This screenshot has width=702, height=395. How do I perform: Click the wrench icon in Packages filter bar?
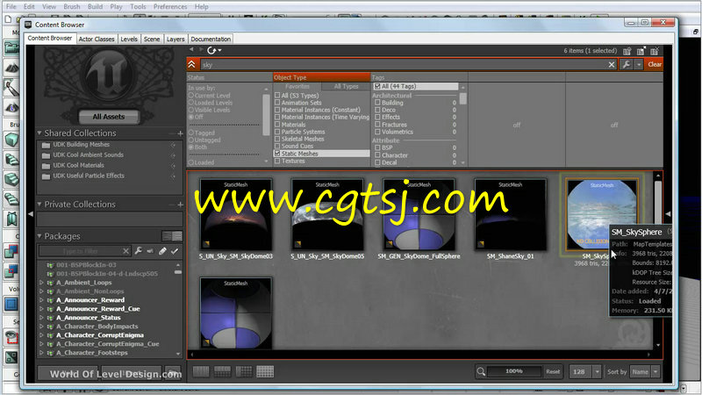point(139,251)
